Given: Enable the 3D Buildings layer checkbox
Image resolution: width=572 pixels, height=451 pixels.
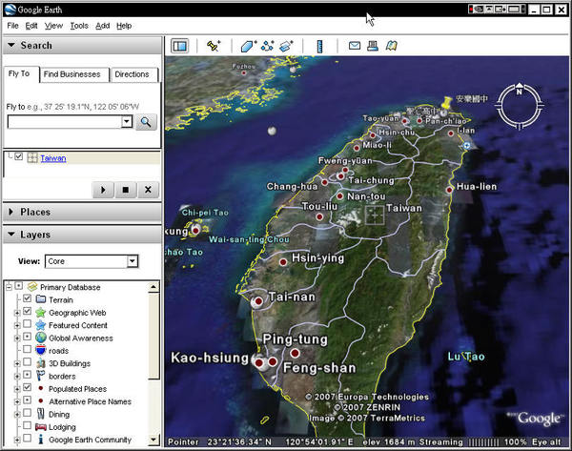Looking at the screenshot, I should pyautogui.click(x=27, y=362).
